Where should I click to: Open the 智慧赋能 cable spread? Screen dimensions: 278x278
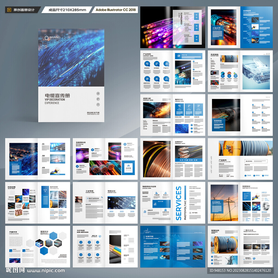point(240,115)
